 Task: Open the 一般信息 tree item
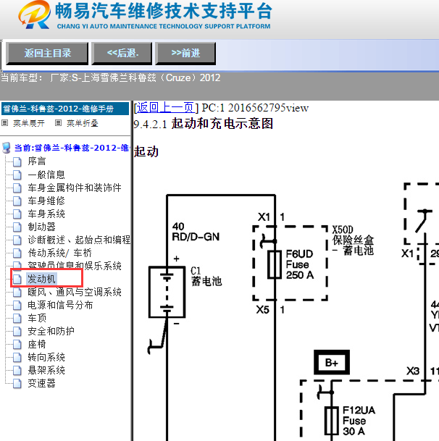tap(46, 175)
